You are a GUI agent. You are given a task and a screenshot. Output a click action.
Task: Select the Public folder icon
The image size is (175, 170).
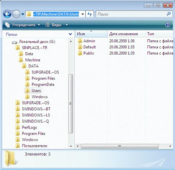80,53
